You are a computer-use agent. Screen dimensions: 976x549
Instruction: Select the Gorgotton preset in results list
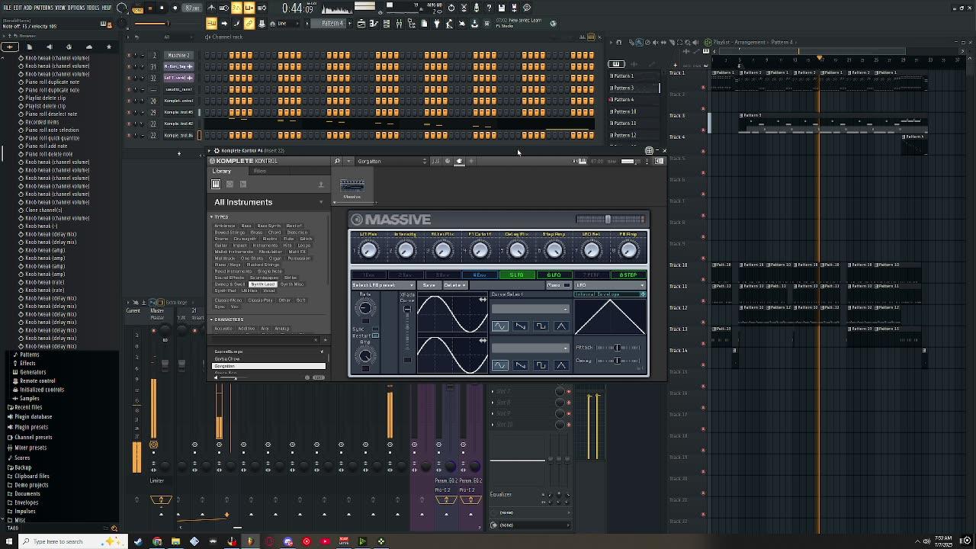coord(268,366)
